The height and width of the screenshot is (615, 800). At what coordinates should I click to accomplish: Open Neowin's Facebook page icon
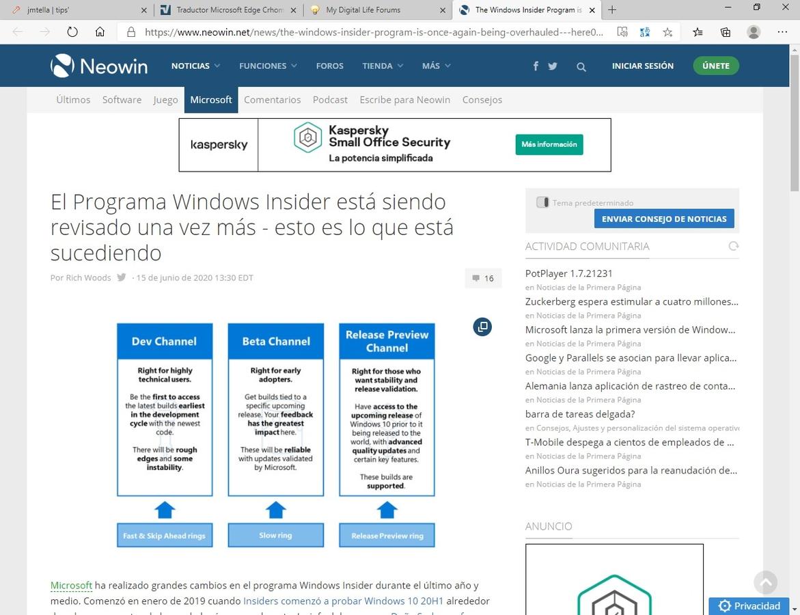click(x=536, y=66)
